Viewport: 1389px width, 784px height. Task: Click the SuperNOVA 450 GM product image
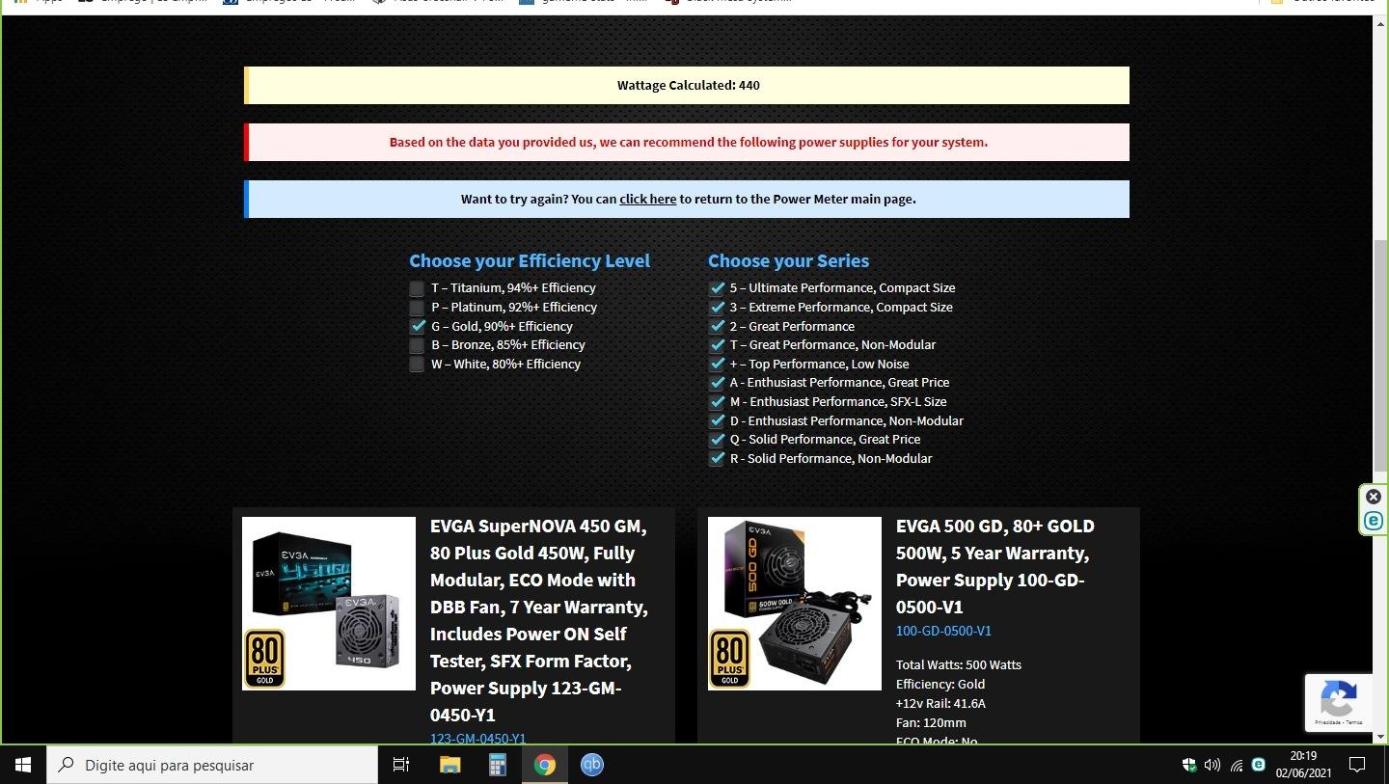point(329,604)
